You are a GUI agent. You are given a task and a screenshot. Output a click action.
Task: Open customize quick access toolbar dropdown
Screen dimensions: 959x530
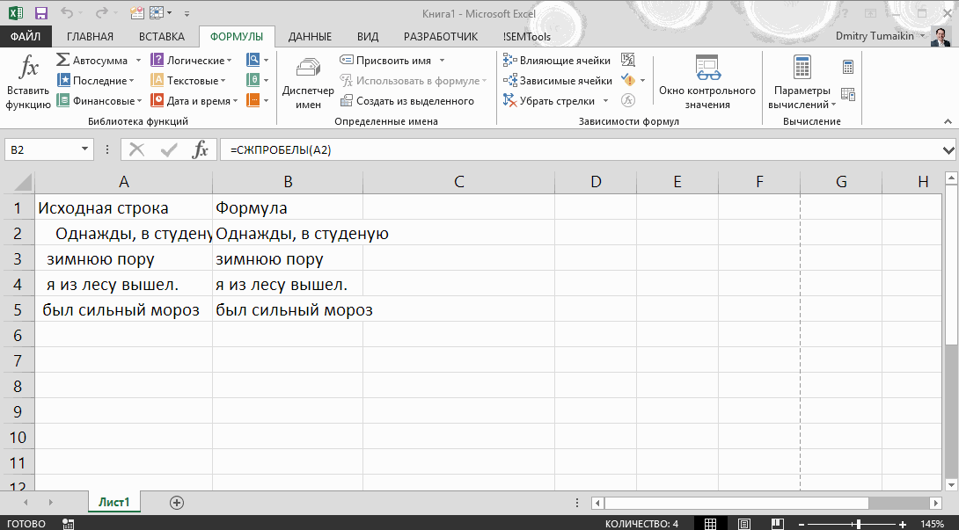pyautogui.click(x=187, y=13)
